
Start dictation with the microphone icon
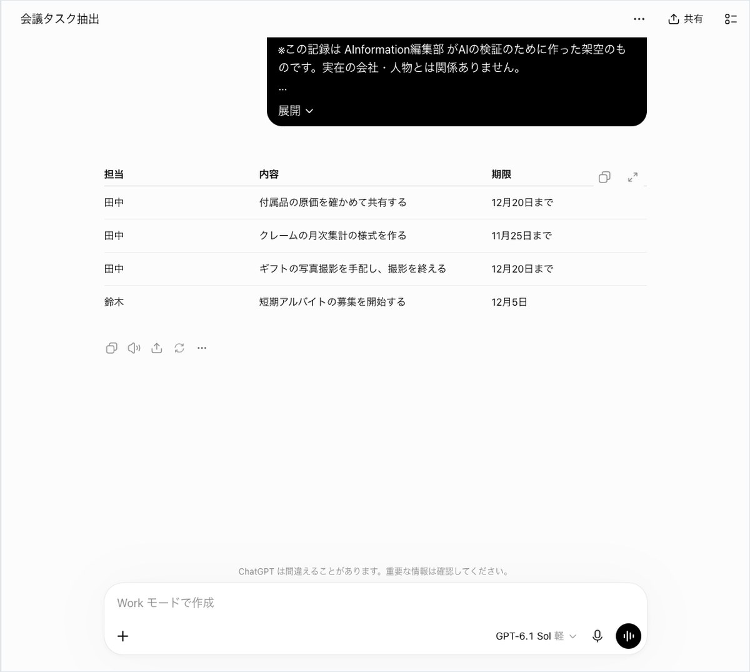[597, 636]
